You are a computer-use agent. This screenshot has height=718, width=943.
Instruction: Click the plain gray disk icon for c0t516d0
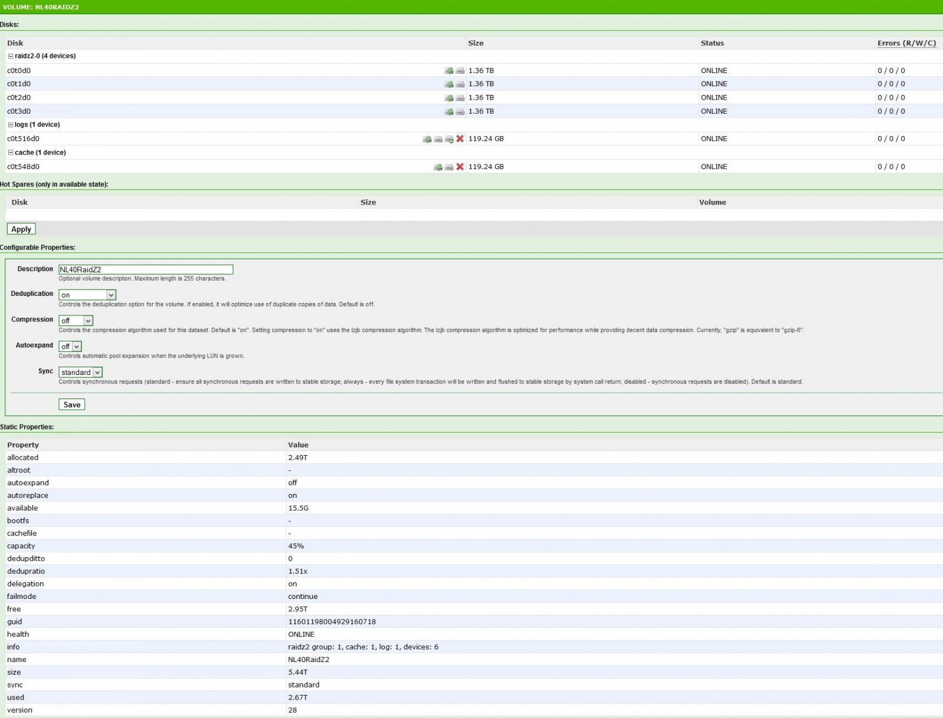pos(438,139)
